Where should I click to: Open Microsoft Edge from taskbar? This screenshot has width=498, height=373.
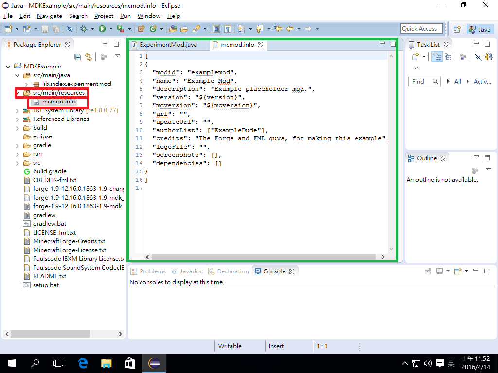click(x=83, y=363)
